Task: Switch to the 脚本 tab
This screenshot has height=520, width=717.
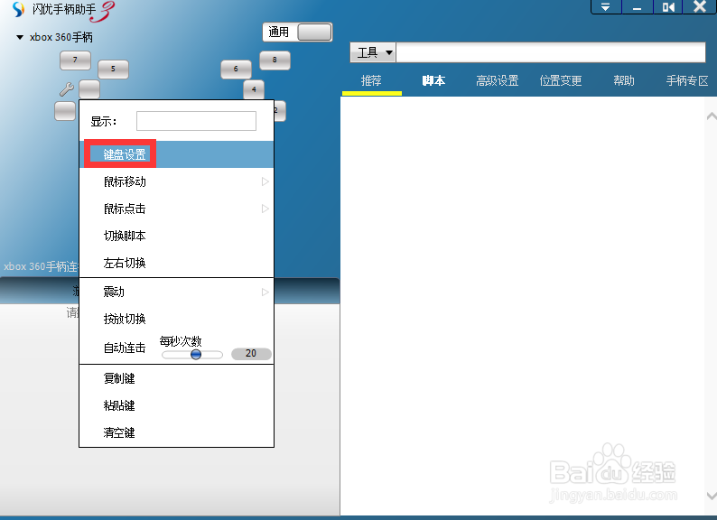Action: coord(433,81)
